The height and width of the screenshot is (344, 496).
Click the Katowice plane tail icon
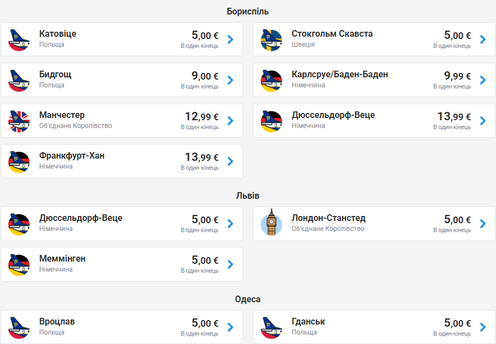[x=19, y=40]
